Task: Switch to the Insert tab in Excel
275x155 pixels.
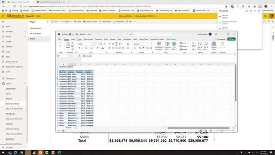Action: click(73, 39)
